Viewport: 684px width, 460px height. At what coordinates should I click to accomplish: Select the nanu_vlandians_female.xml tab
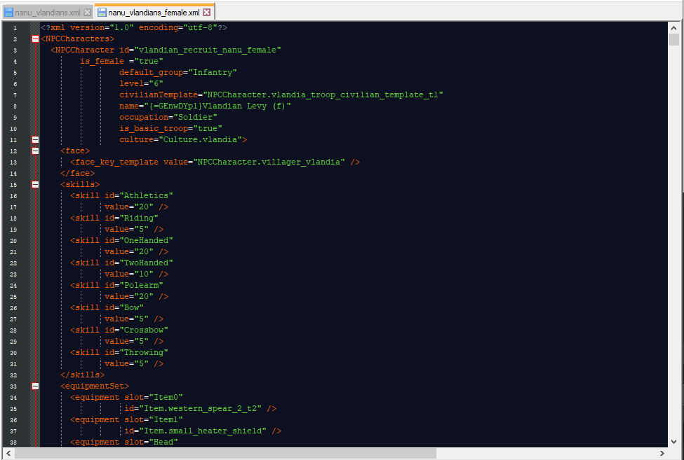pyautogui.click(x=154, y=13)
